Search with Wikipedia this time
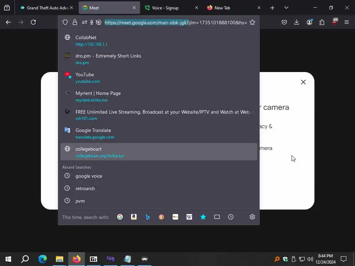This screenshot has height=266, width=355. [x=189, y=217]
